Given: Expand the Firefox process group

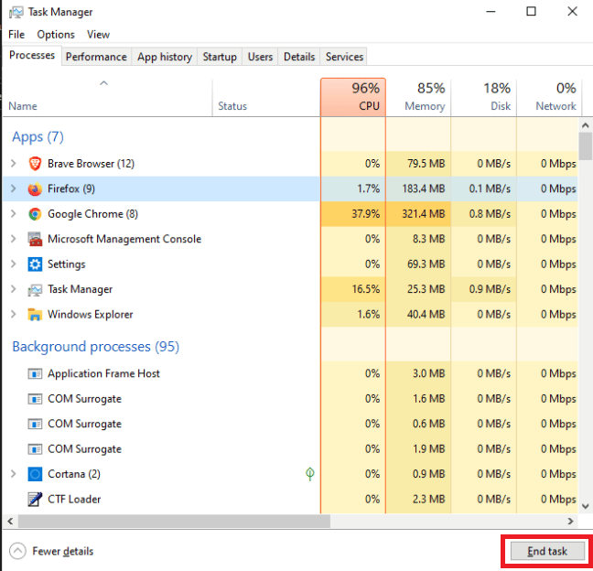Looking at the screenshot, I should pyautogui.click(x=13, y=189).
